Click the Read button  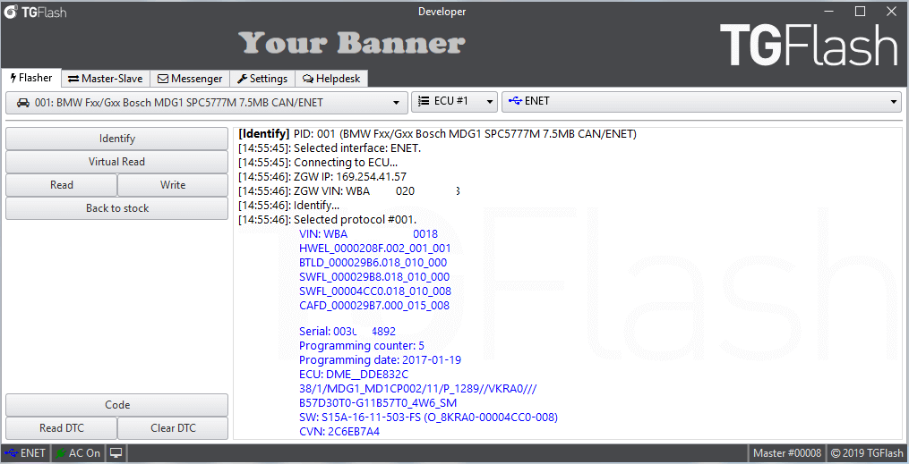[x=62, y=184]
